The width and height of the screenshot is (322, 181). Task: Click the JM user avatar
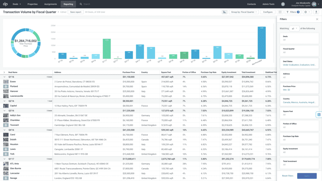(x=314, y=4)
